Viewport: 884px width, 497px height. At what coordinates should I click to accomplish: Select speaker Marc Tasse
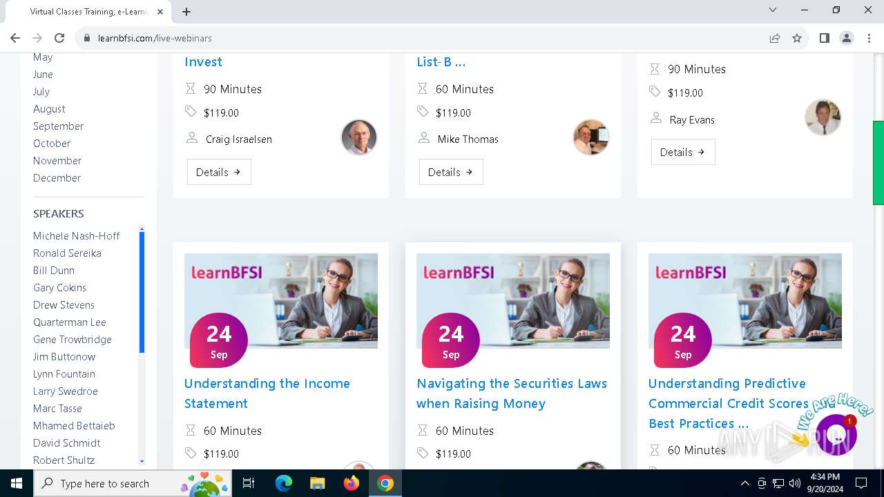pyautogui.click(x=57, y=409)
